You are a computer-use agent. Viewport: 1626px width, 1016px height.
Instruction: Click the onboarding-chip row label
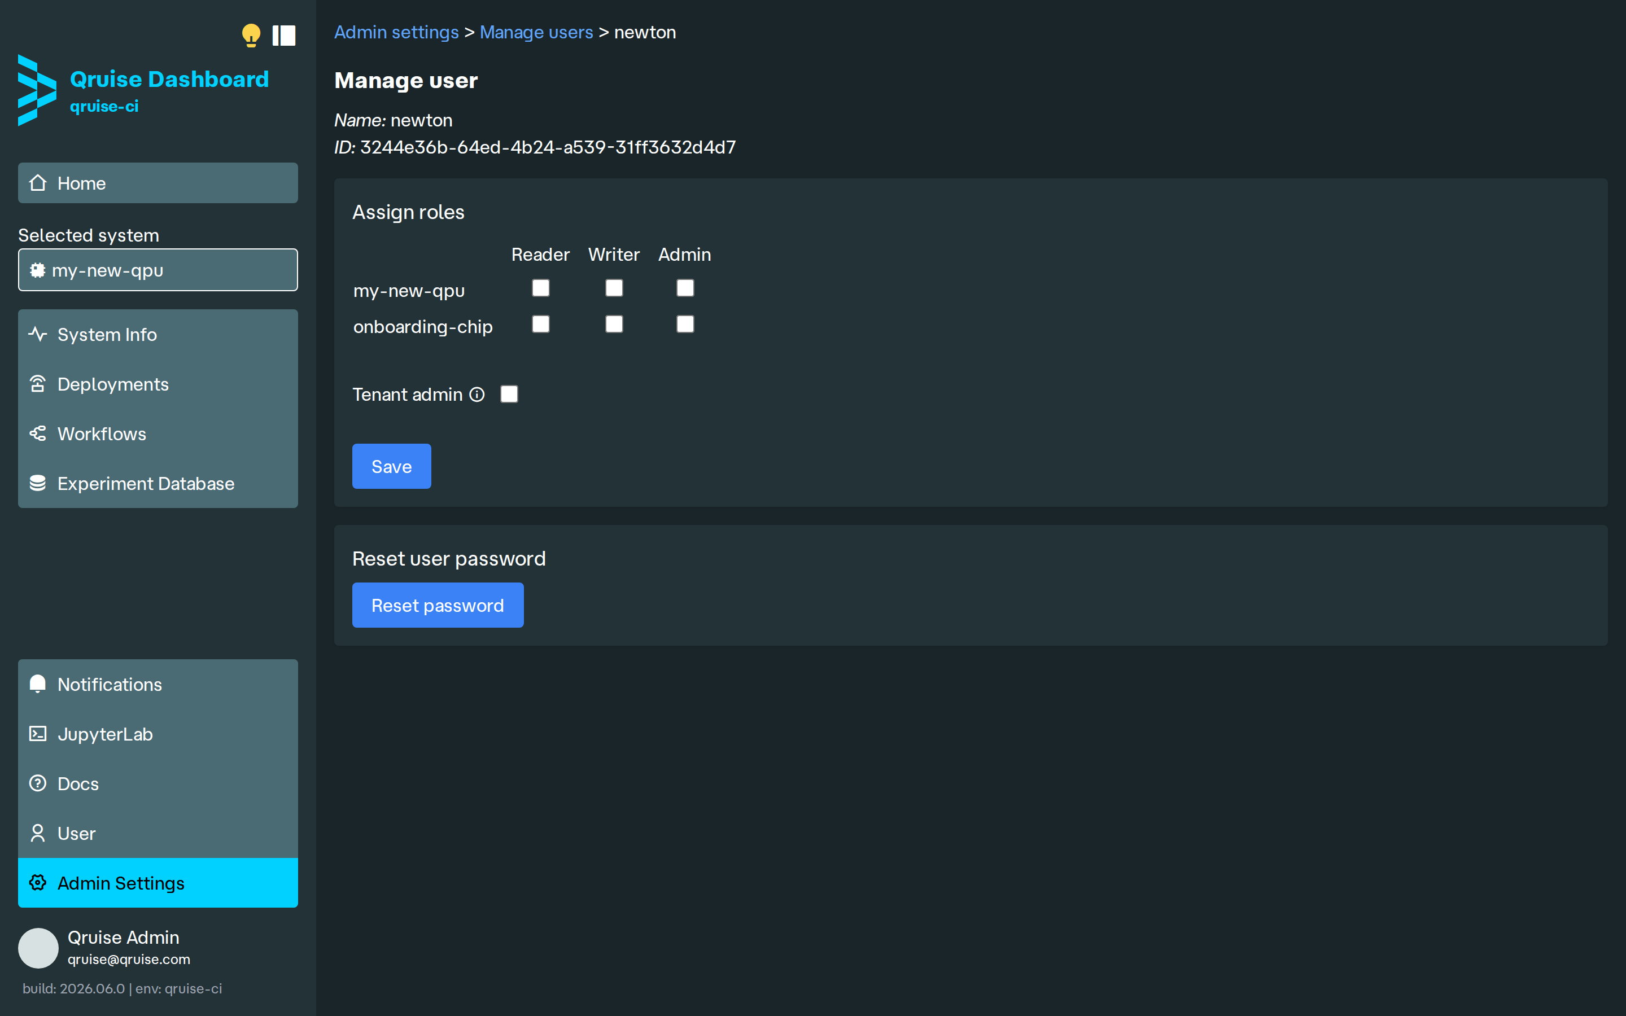[423, 327]
